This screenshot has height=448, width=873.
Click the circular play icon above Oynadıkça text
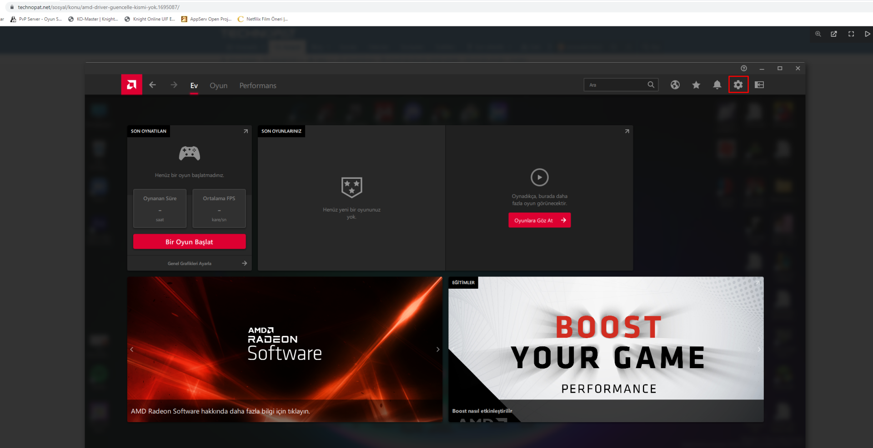click(x=540, y=177)
